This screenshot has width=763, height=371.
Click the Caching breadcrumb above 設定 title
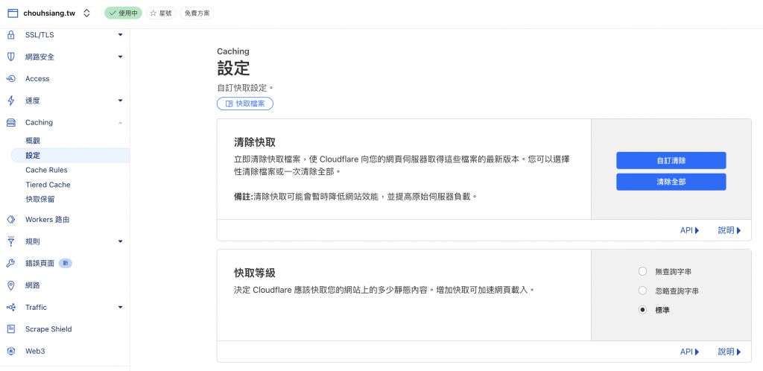tap(233, 51)
